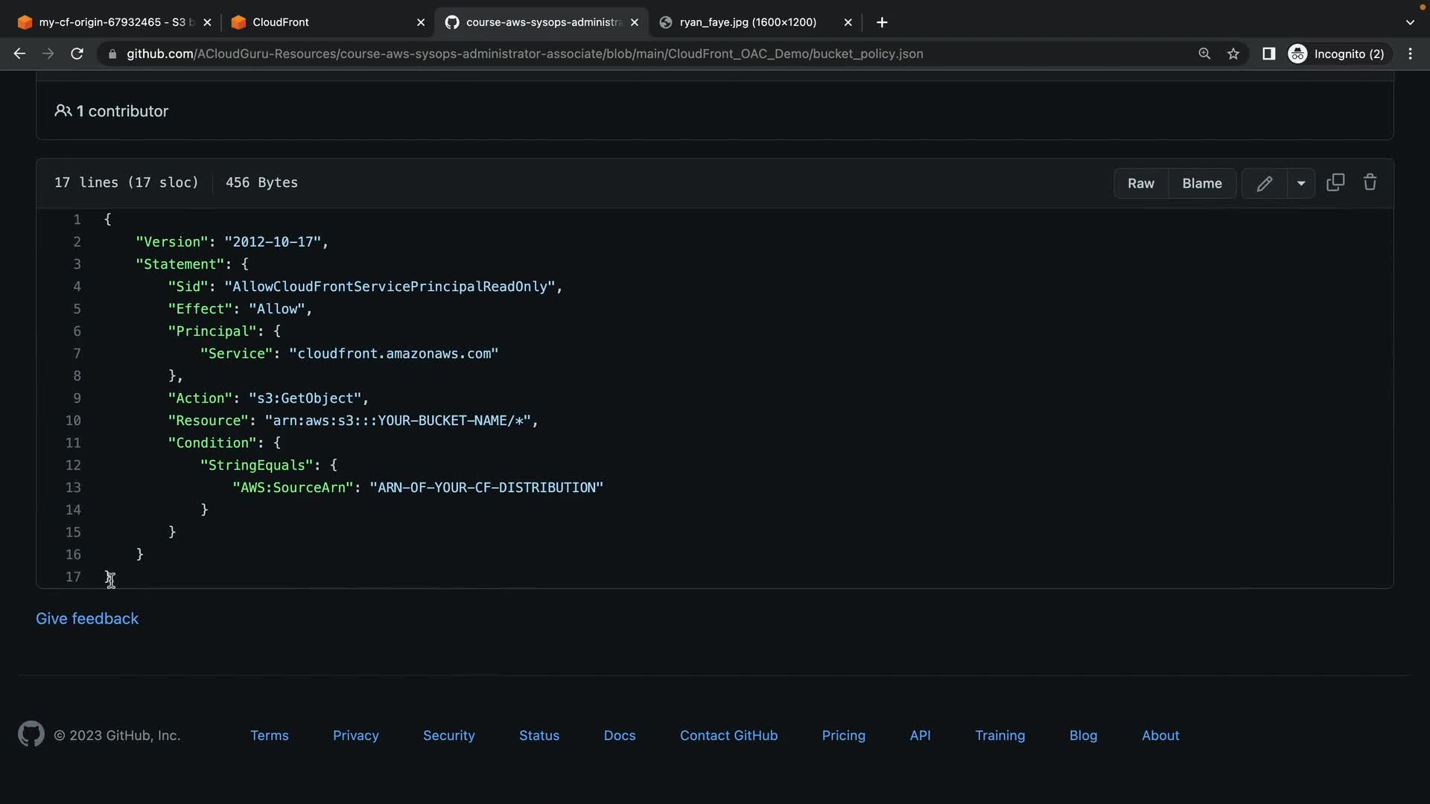Copy raw contents with copy icon

[1335, 182]
